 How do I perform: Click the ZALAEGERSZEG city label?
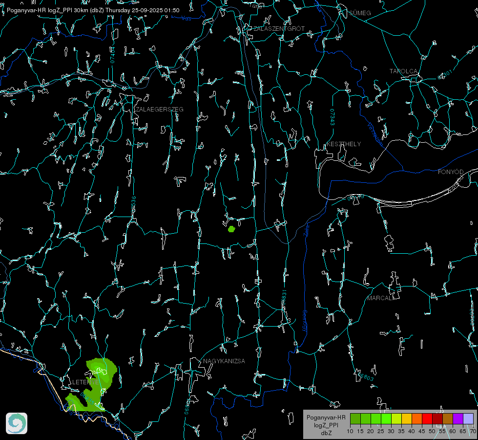click(x=160, y=110)
